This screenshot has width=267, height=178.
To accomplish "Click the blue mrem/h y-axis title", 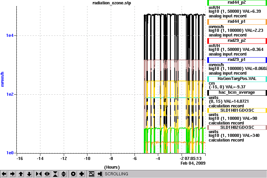I will 2,79.
